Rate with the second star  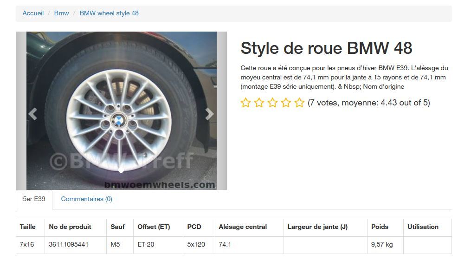259,103
